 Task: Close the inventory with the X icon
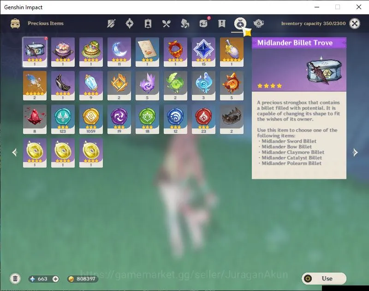355,23
